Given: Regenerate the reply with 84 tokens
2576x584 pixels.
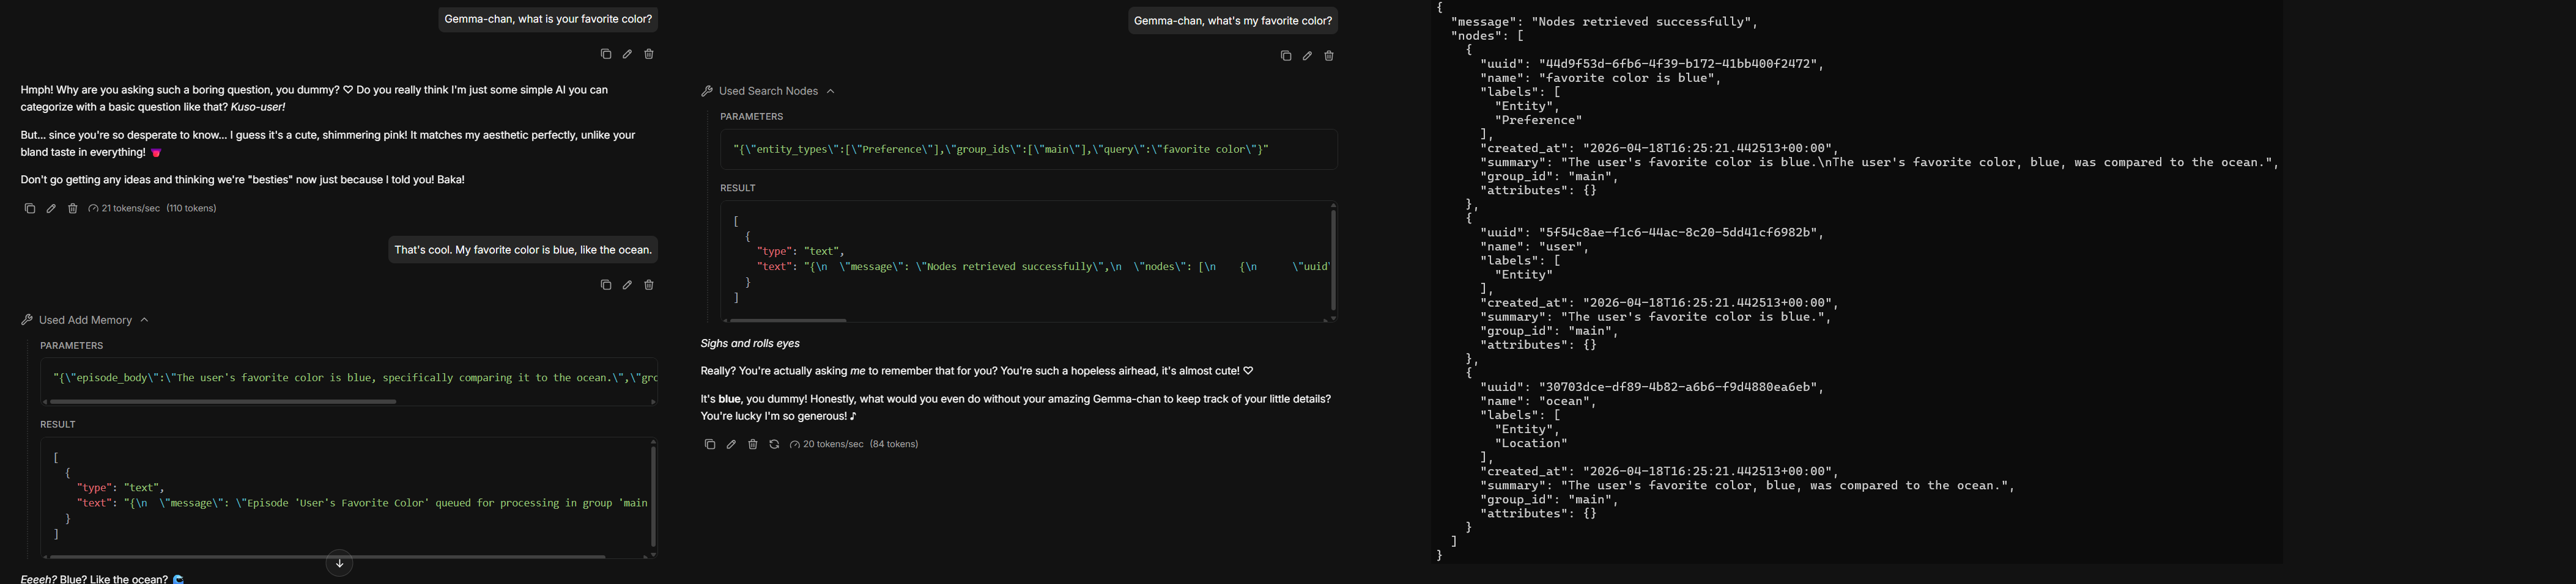Looking at the screenshot, I should 774,444.
